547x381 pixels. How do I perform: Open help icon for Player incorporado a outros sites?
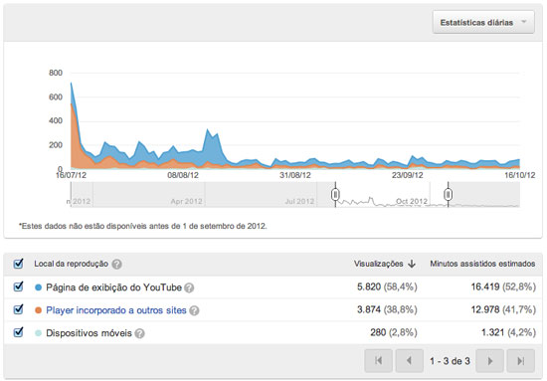[x=194, y=310]
